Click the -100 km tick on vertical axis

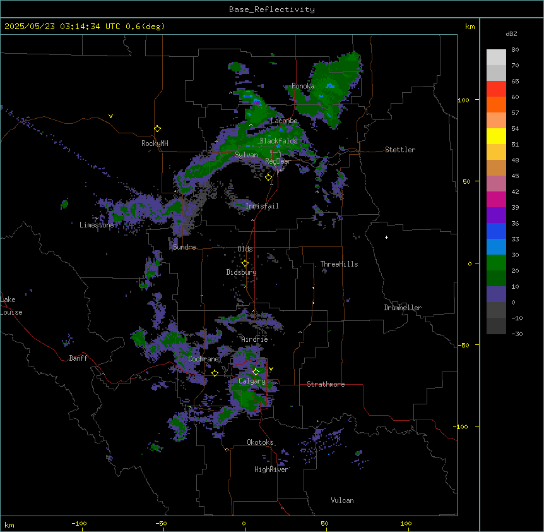click(x=461, y=426)
